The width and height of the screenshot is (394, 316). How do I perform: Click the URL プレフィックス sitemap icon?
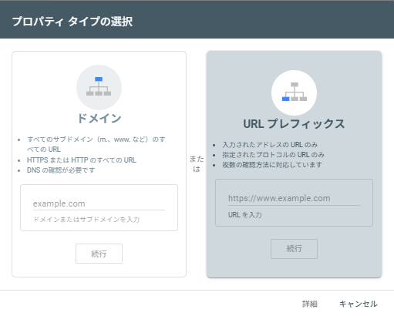(x=294, y=92)
